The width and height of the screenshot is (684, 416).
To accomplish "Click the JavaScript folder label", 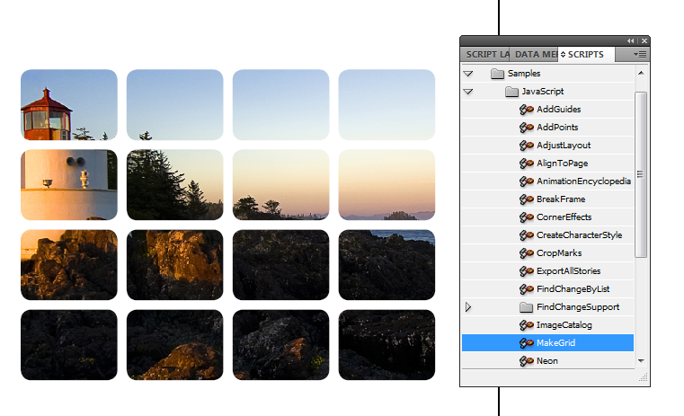I will tap(543, 92).
